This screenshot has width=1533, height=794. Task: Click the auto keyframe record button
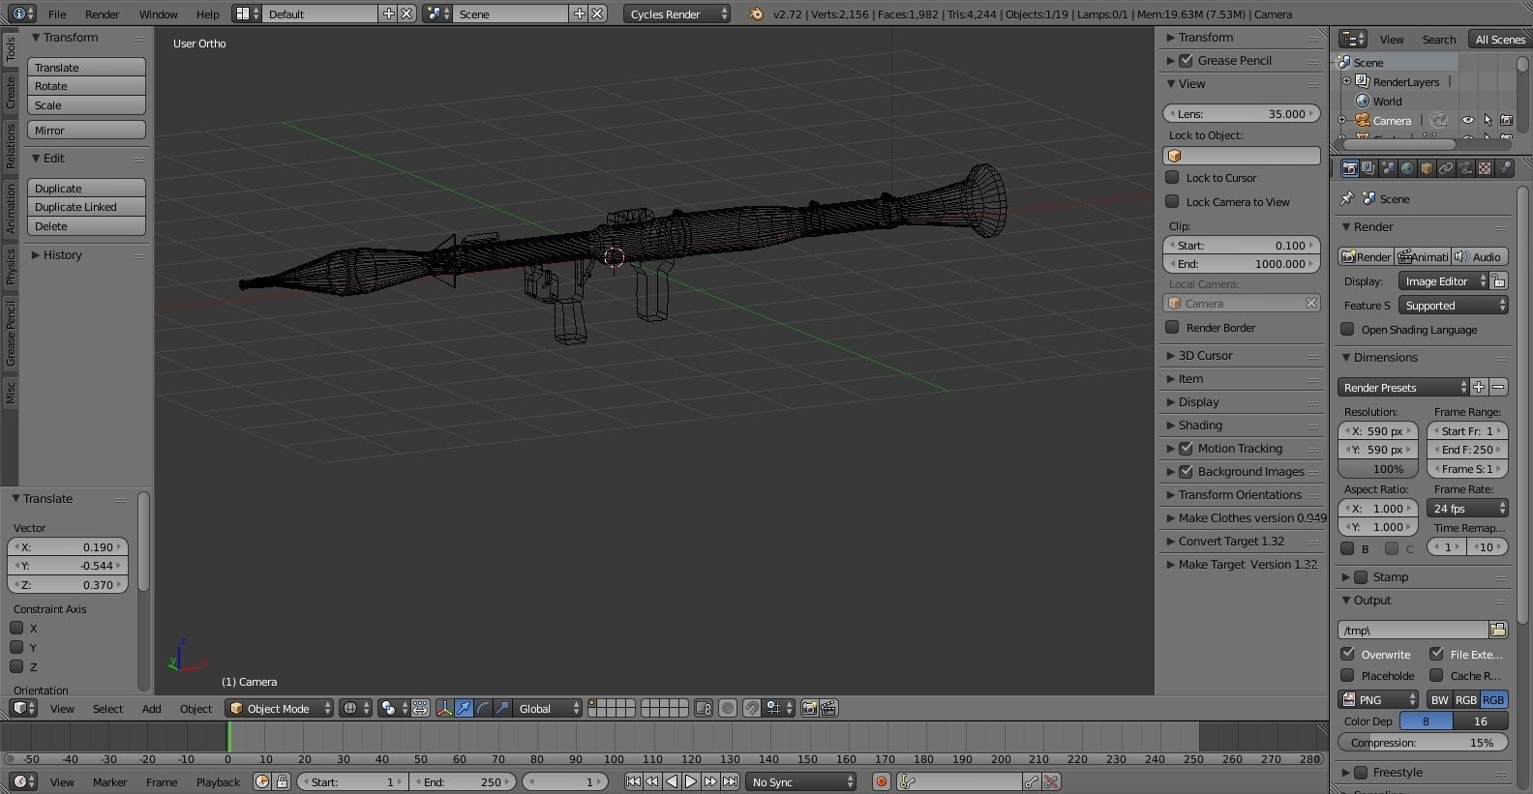882,781
